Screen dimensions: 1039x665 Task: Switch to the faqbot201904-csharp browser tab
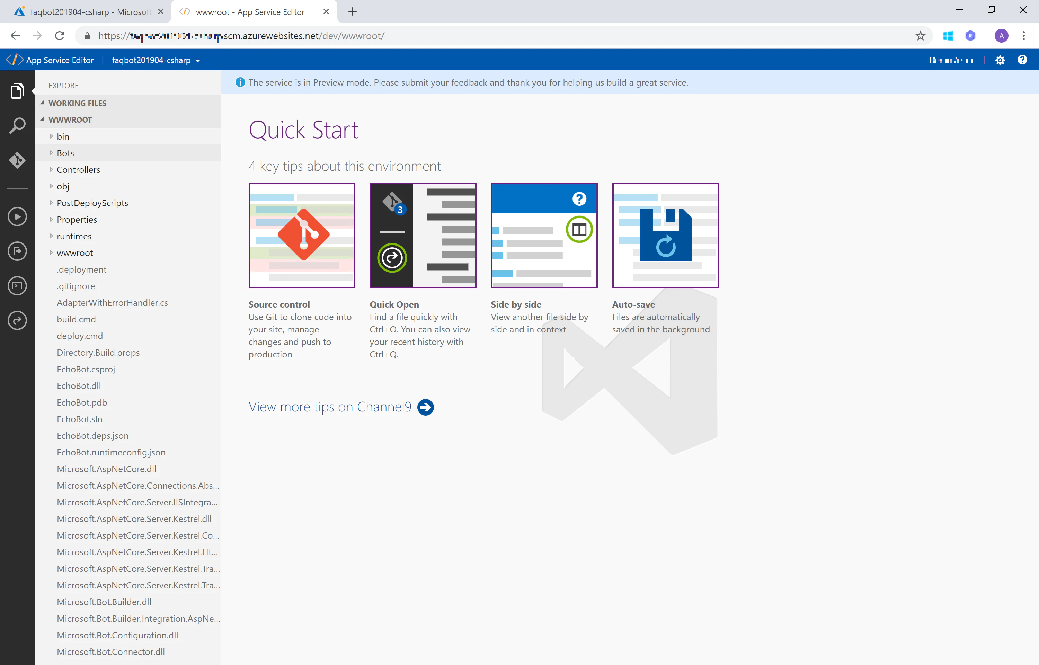coord(89,12)
